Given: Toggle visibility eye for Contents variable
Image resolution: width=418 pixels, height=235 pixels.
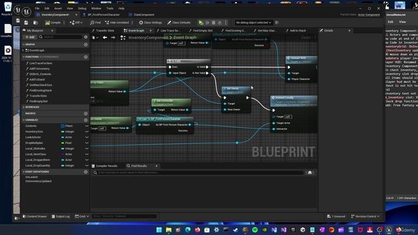Looking at the screenshot, I should click(86, 126).
